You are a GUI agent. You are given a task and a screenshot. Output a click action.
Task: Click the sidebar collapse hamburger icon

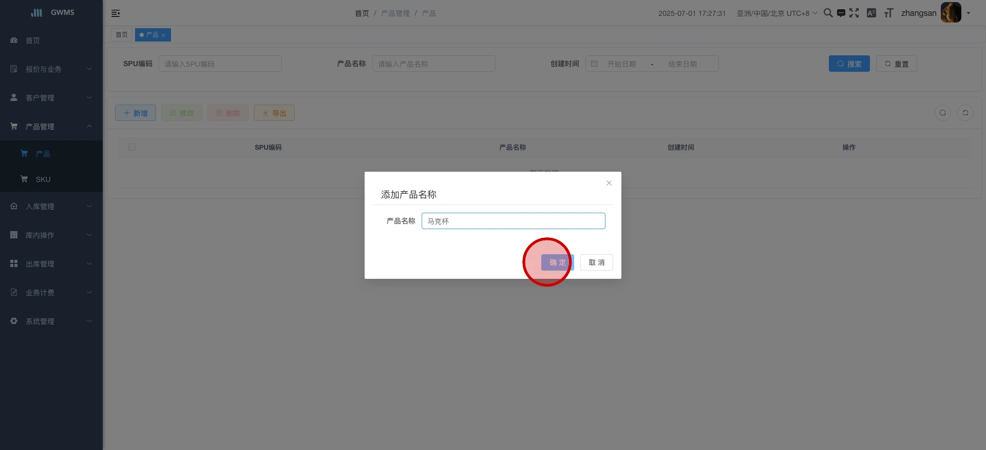pyautogui.click(x=116, y=13)
